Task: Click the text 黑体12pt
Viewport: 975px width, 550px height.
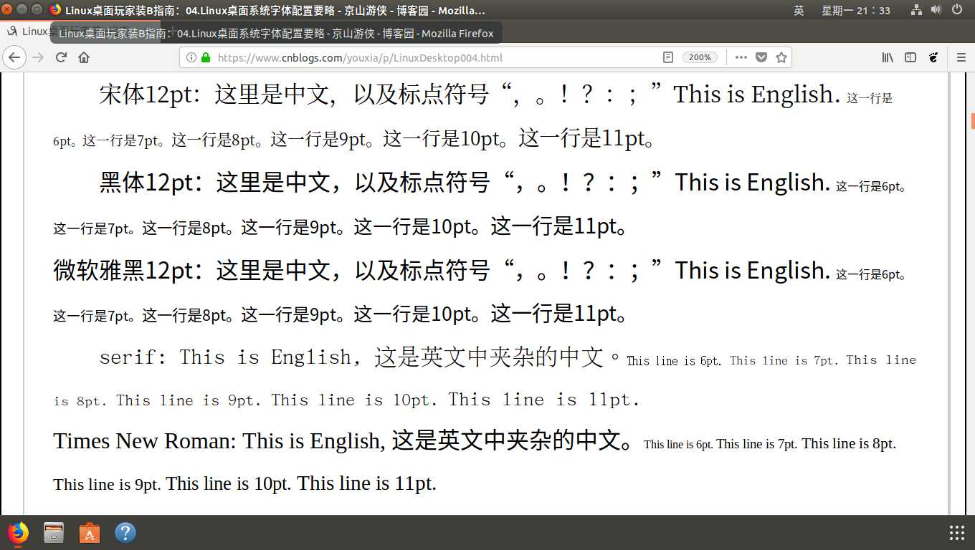Action: (146, 183)
